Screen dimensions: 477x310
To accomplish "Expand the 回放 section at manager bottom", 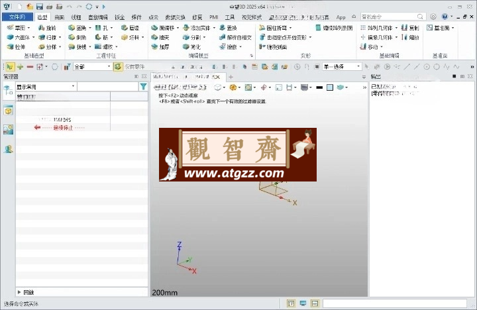I will tap(19, 292).
